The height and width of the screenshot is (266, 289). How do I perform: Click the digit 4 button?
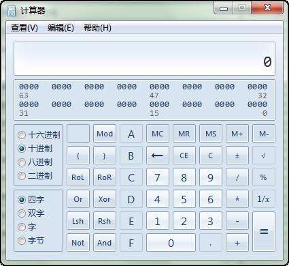pos(158,199)
